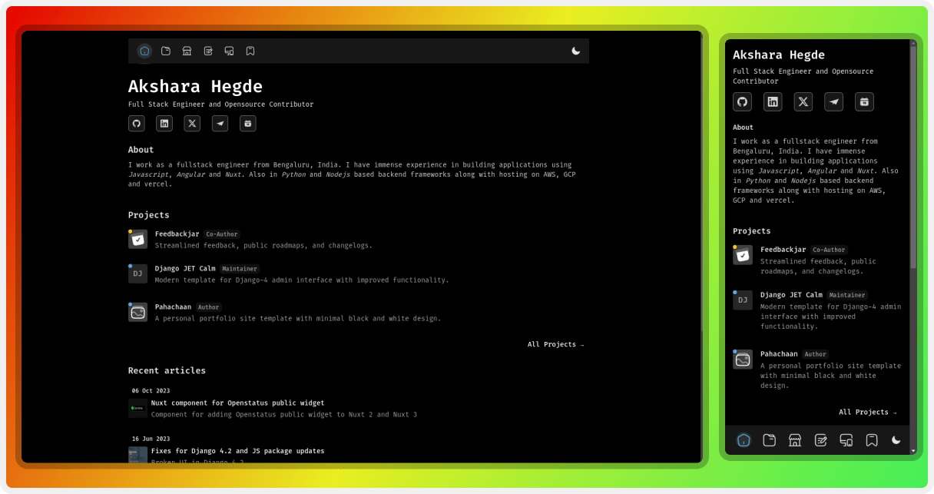Open Django JET Calm DJ avatar, desktop view
This screenshot has height=494, width=934.
point(137,274)
